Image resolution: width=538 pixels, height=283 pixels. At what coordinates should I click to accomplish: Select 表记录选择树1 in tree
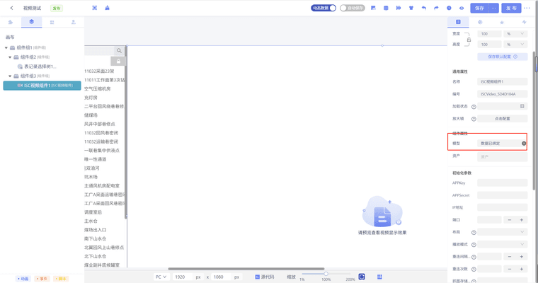pos(40,67)
